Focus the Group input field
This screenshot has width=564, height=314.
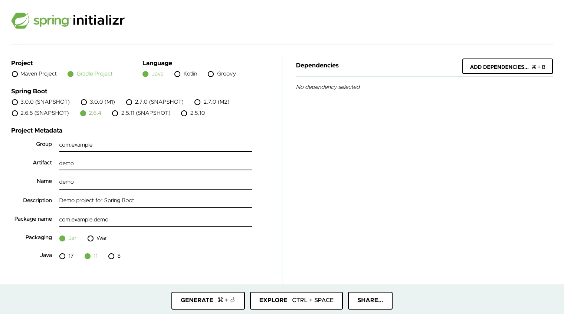(156, 145)
